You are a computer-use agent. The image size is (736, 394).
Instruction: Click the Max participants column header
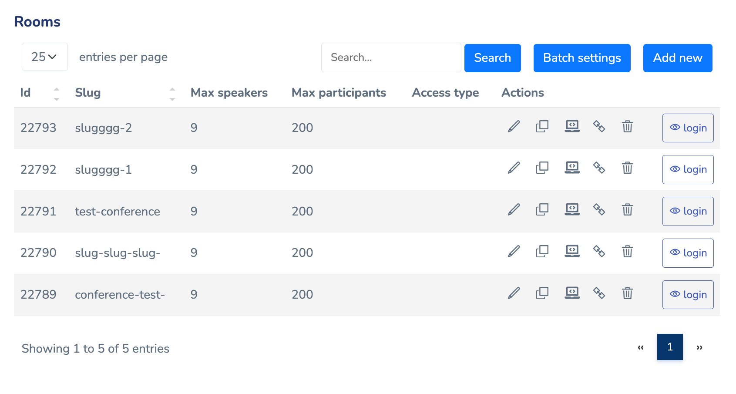click(339, 93)
